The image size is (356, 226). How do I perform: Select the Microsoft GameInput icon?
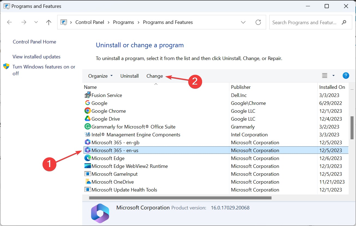pos(88,174)
